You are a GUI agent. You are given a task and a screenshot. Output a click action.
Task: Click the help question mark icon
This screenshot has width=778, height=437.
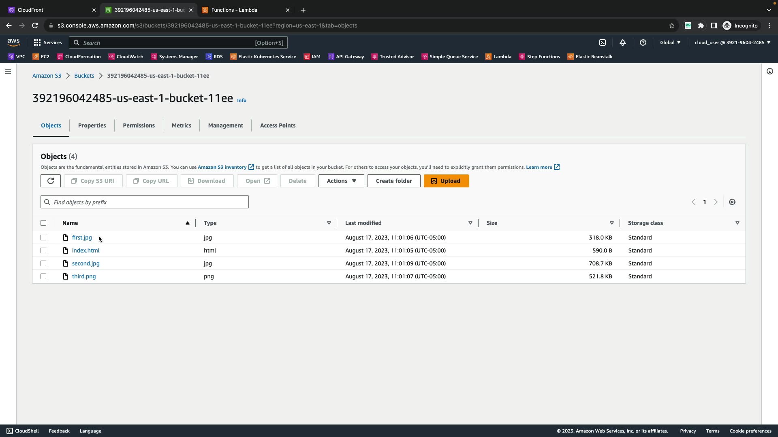coord(643,42)
